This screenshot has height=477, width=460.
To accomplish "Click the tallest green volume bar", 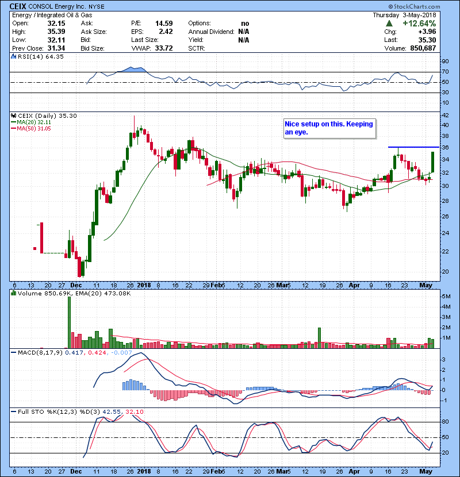I will [x=69, y=322].
